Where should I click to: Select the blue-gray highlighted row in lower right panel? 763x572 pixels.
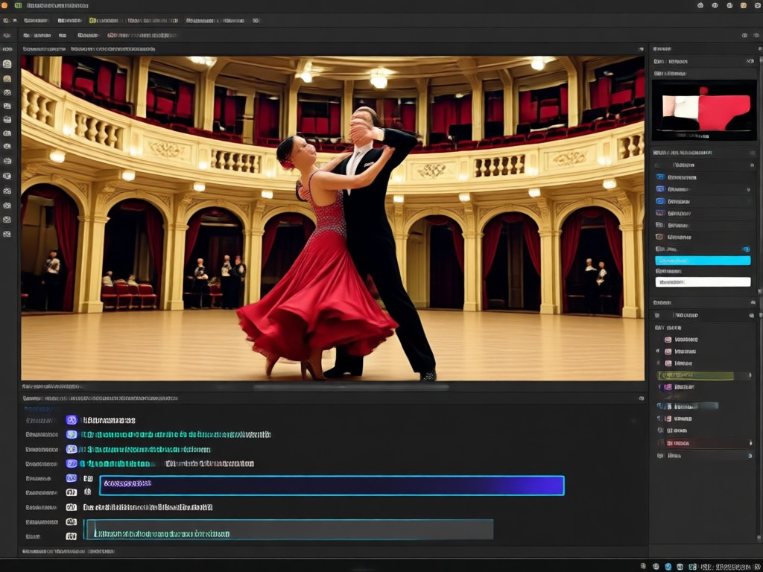[x=688, y=406]
